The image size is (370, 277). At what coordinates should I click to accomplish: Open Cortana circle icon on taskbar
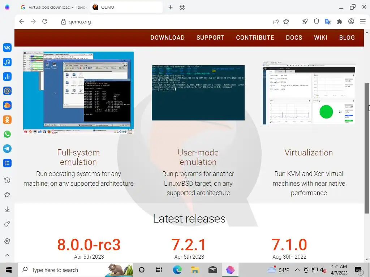pyautogui.click(x=142, y=270)
